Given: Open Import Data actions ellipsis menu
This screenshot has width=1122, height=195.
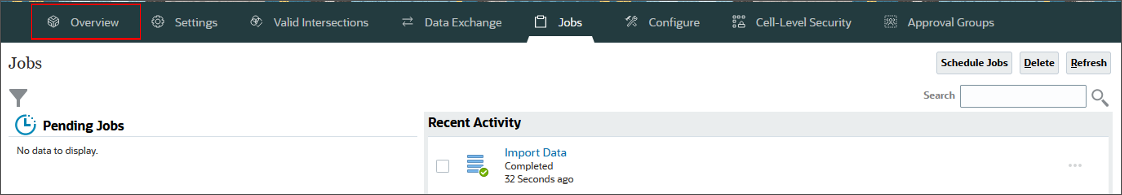Looking at the screenshot, I should [1075, 165].
